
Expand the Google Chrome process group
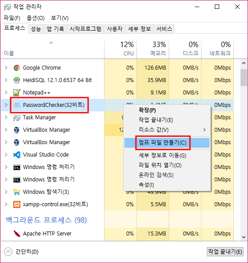coord(6,68)
